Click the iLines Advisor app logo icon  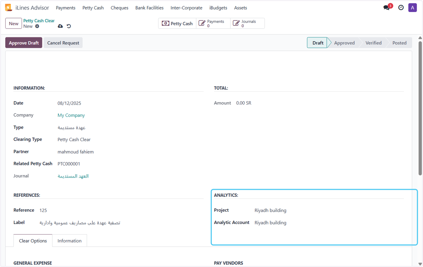click(x=8, y=7)
